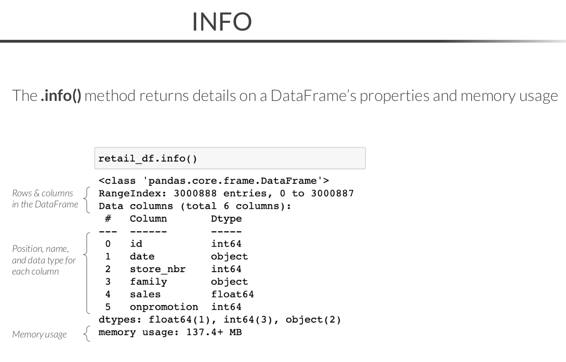Select the dtypes summary line
Image resolution: width=566 pixels, height=362 pixels.
click(219, 319)
